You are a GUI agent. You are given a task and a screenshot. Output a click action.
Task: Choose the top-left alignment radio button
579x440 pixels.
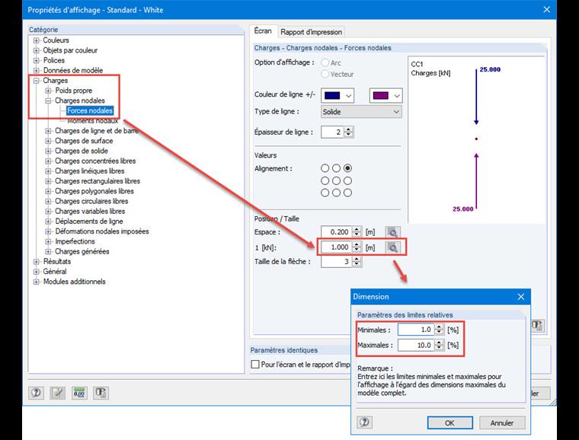click(325, 168)
